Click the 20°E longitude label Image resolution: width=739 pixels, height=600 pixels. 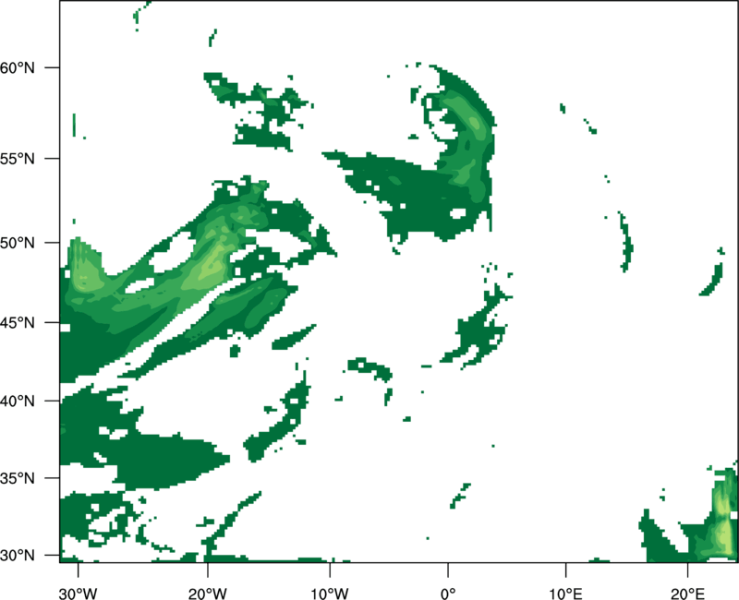tap(687, 594)
